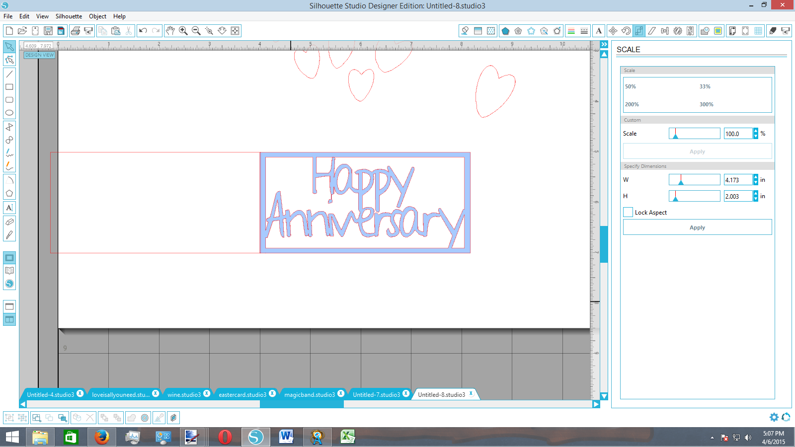Viewport: 795px width, 447px height.
Task: Click the width value field 4.173
Action: [x=738, y=180]
